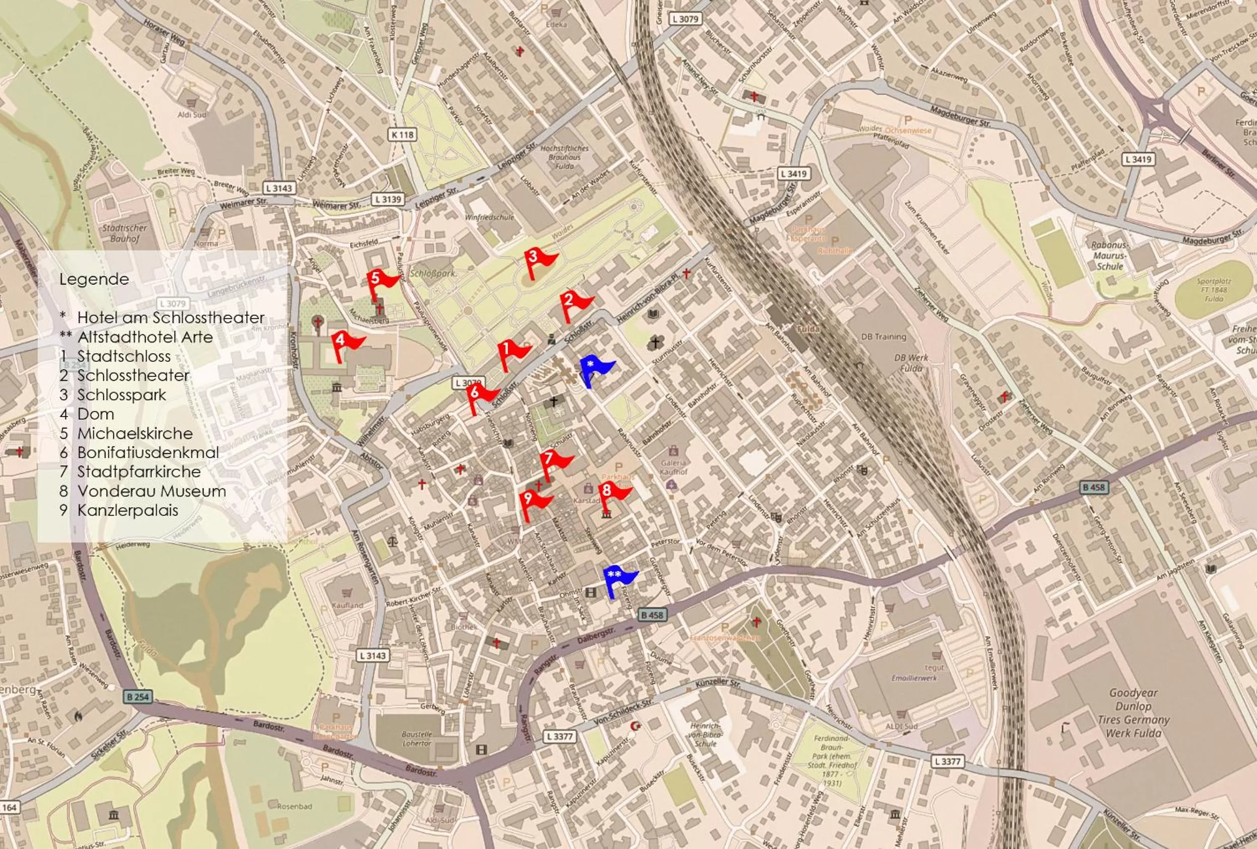Image resolution: width=1257 pixels, height=849 pixels.
Task: Click the L 3079 road shield at top
Action: (685, 19)
